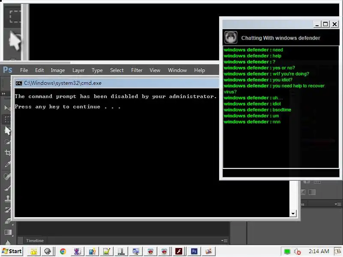Open the Image menu
This screenshot has height=257, width=343.
click(x=58, y=70)
